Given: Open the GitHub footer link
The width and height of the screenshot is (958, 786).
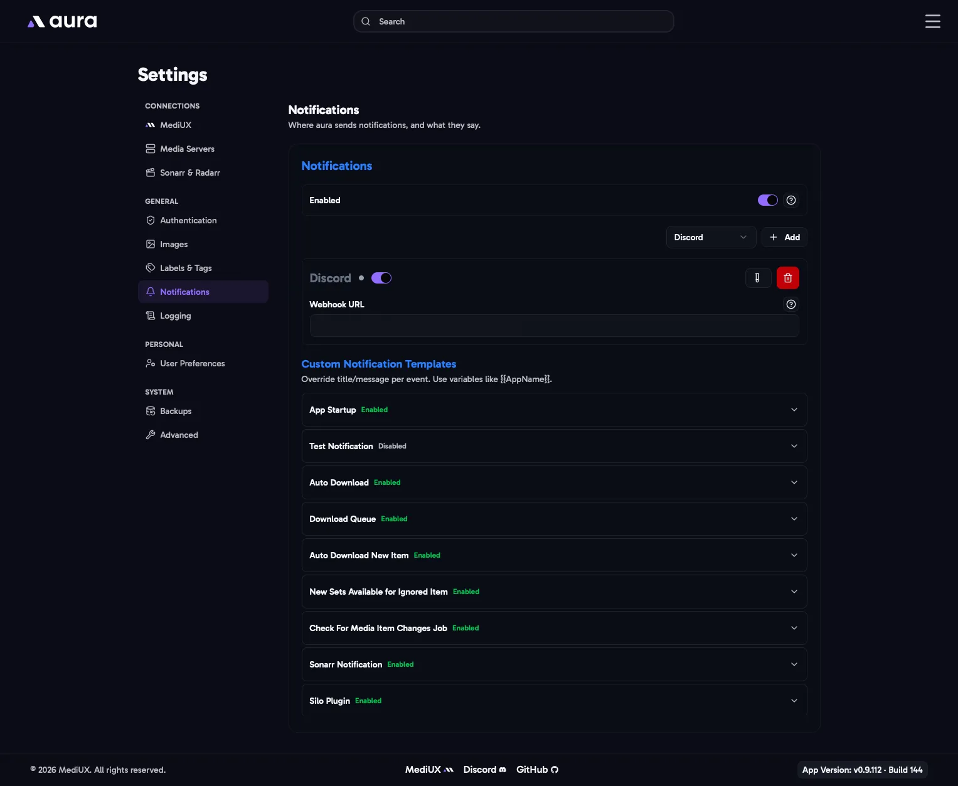Looking at the screenshot, I should coord(537,770).
